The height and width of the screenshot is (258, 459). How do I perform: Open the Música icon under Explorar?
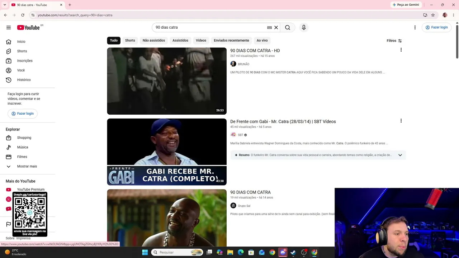(x=9, y=147)
